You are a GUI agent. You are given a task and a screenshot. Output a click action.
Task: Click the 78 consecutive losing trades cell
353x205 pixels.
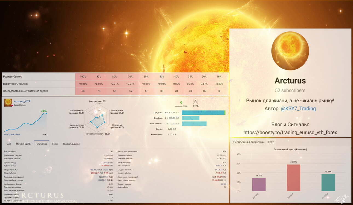coord(83,91)
